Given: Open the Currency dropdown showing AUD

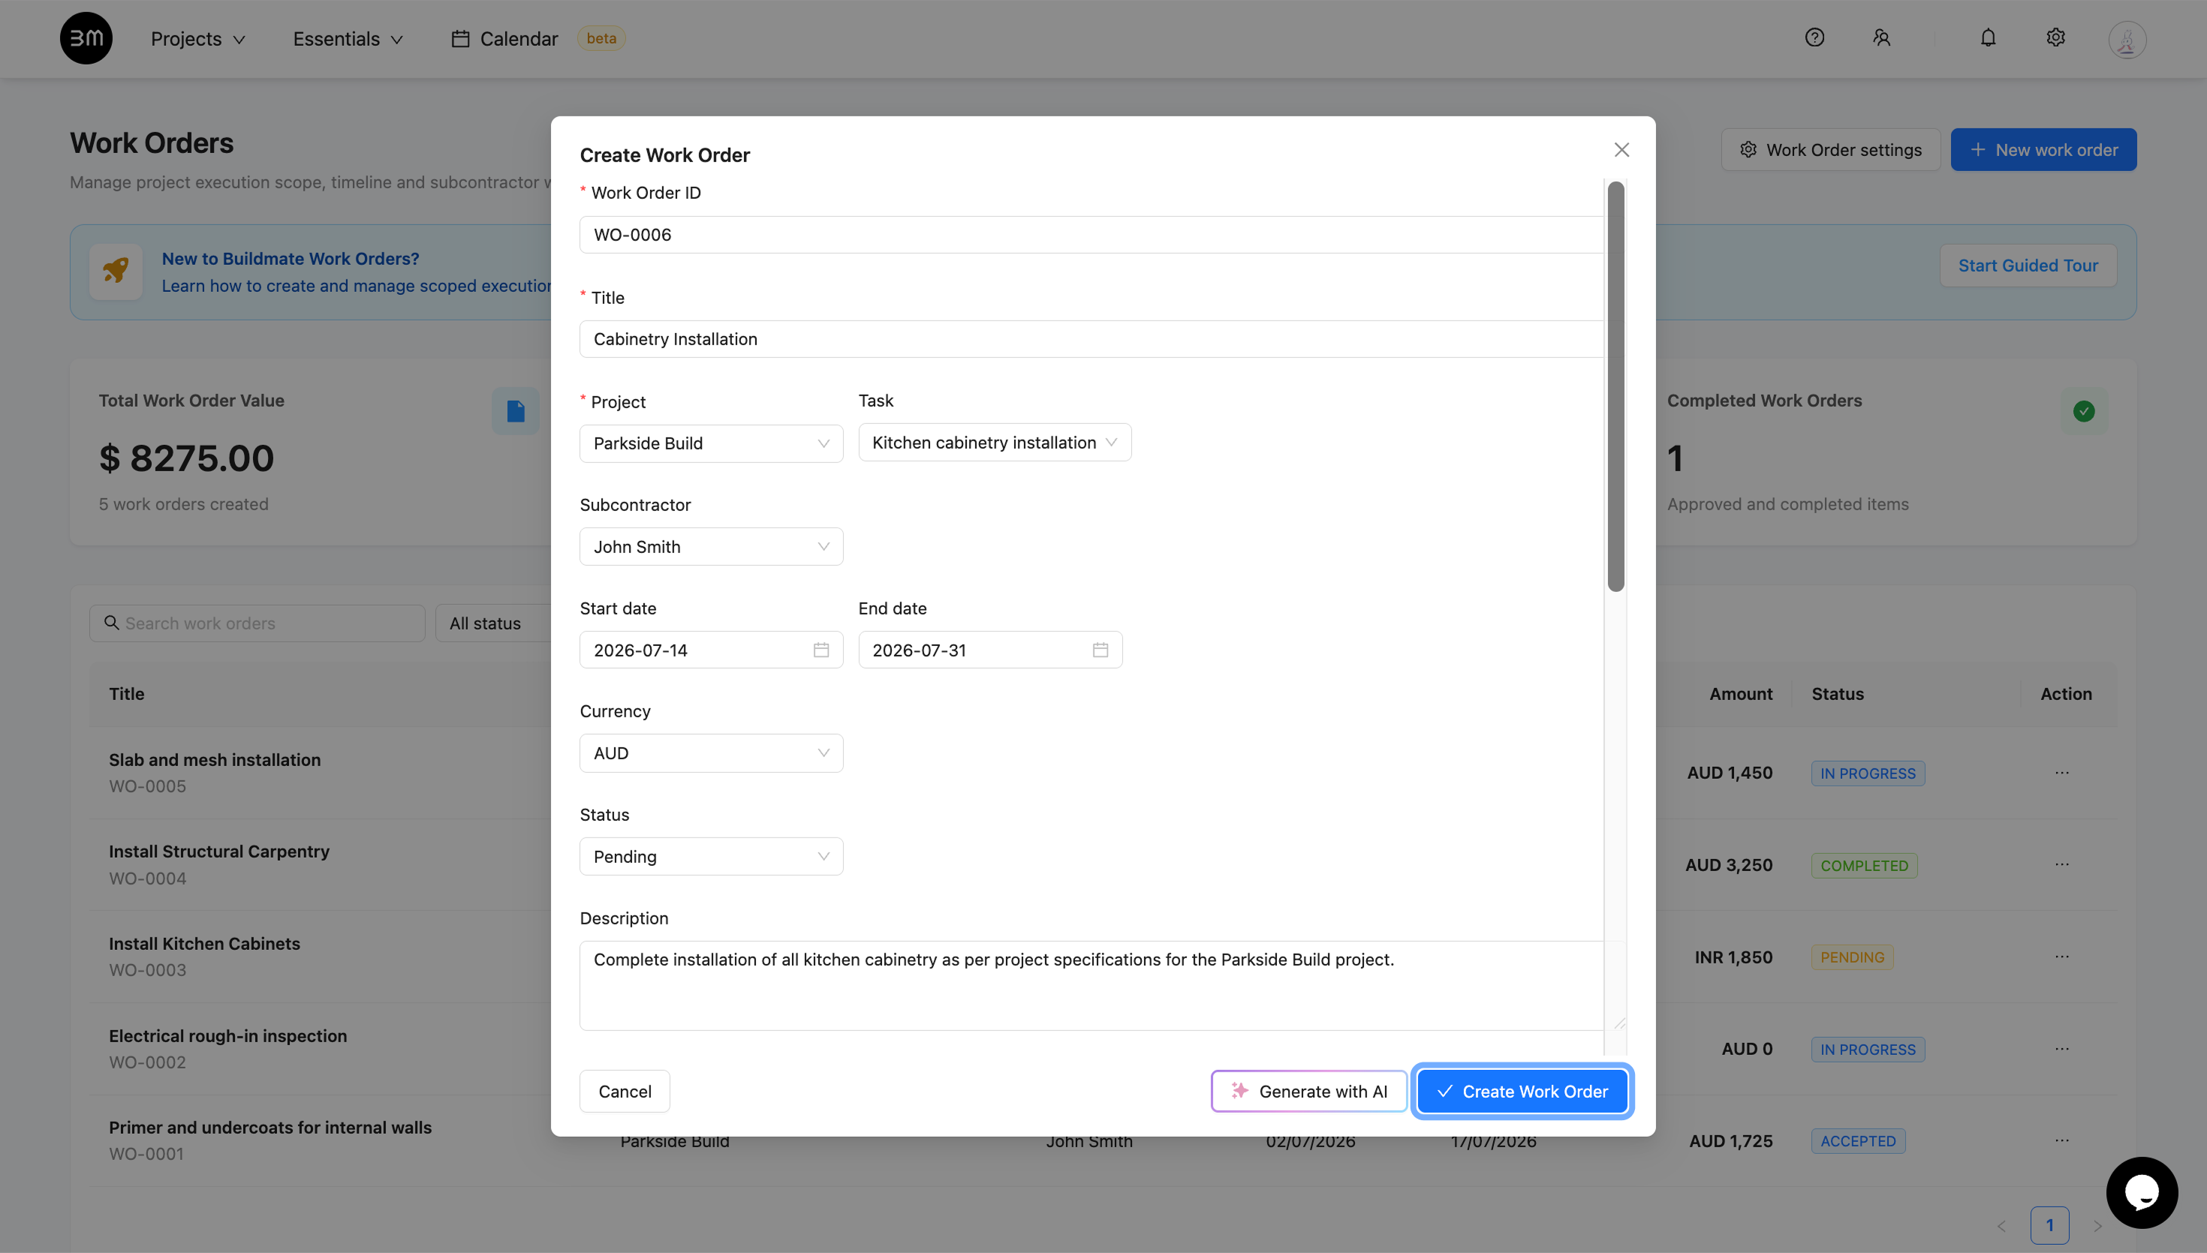Looking at the screenshot, I should [711, 753].
